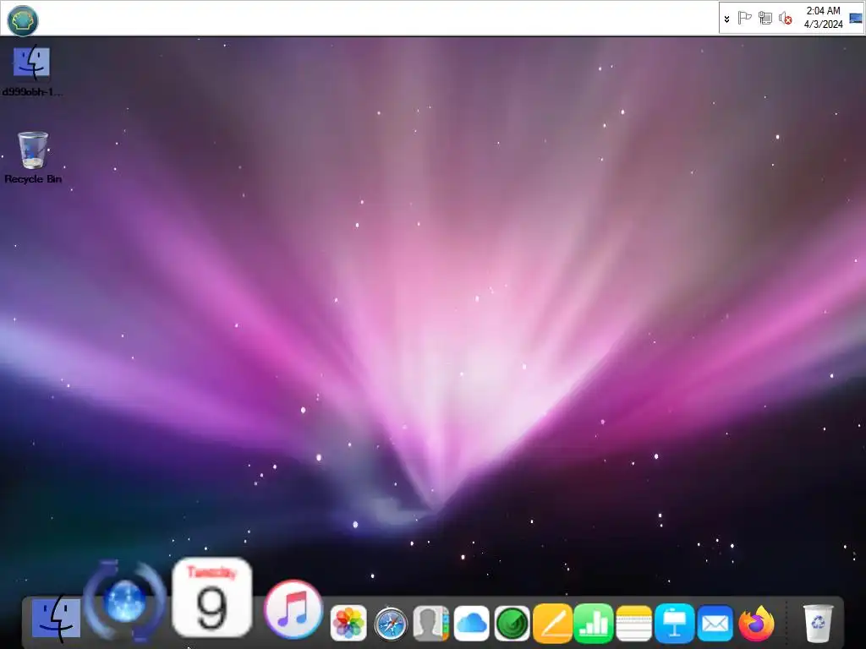Open Finder from the dock

56,619
